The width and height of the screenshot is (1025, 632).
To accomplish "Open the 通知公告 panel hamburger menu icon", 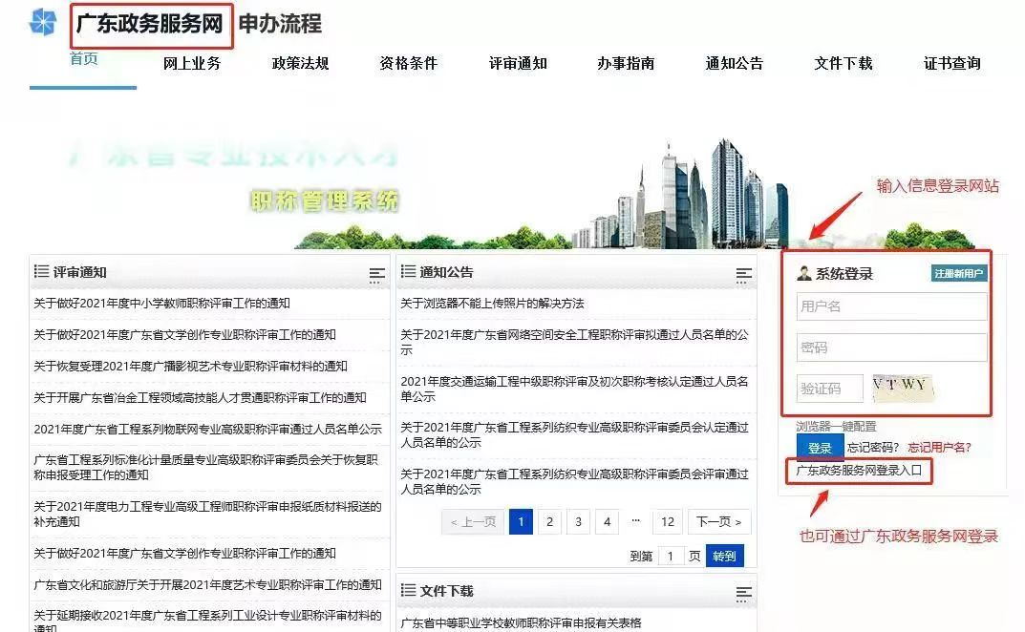I will click(743, 275).
